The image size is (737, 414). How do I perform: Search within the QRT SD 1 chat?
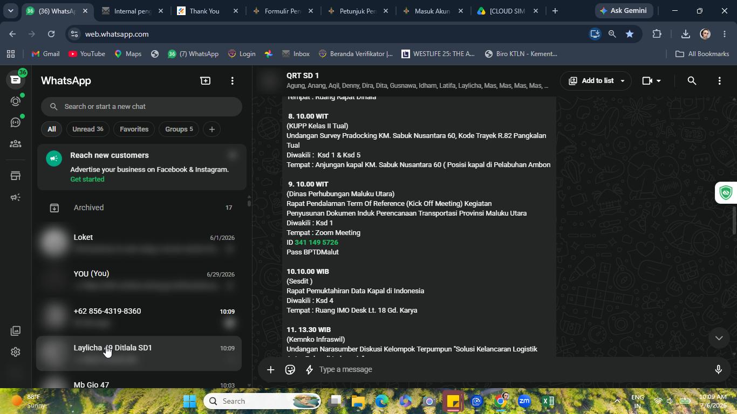(692, 80)
